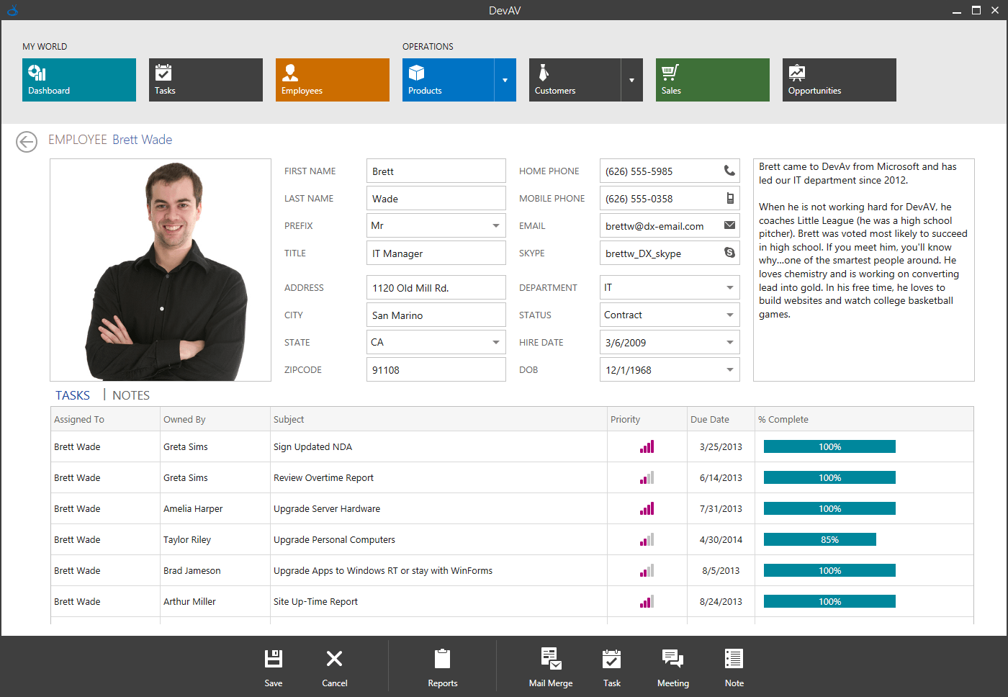Select the TASKS tab

[x=73, y=395]
